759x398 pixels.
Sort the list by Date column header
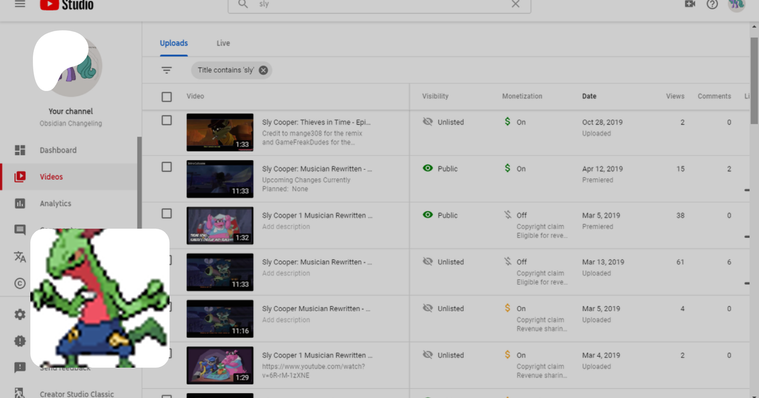click(589, 96)
